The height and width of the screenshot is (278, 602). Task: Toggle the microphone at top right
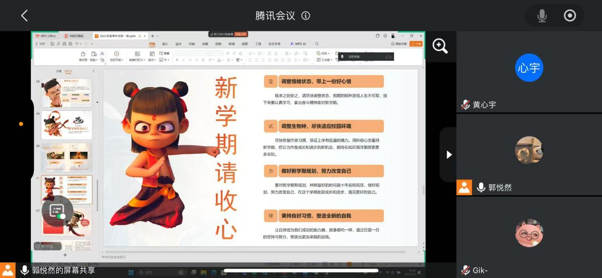click(542, 16)
